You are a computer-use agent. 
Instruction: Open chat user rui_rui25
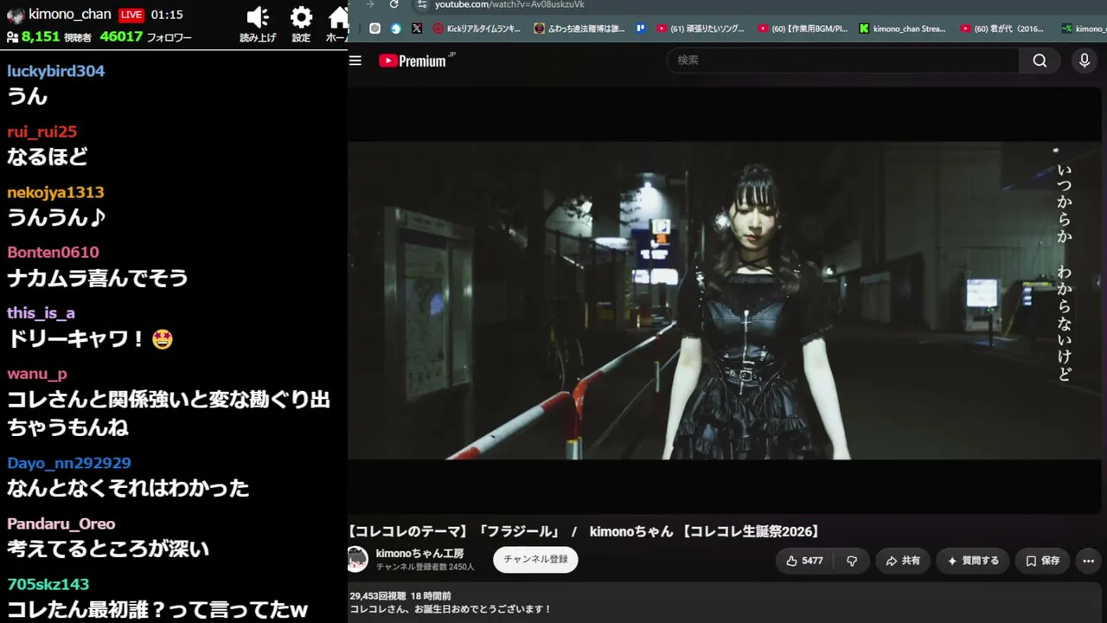click(42, 132)
